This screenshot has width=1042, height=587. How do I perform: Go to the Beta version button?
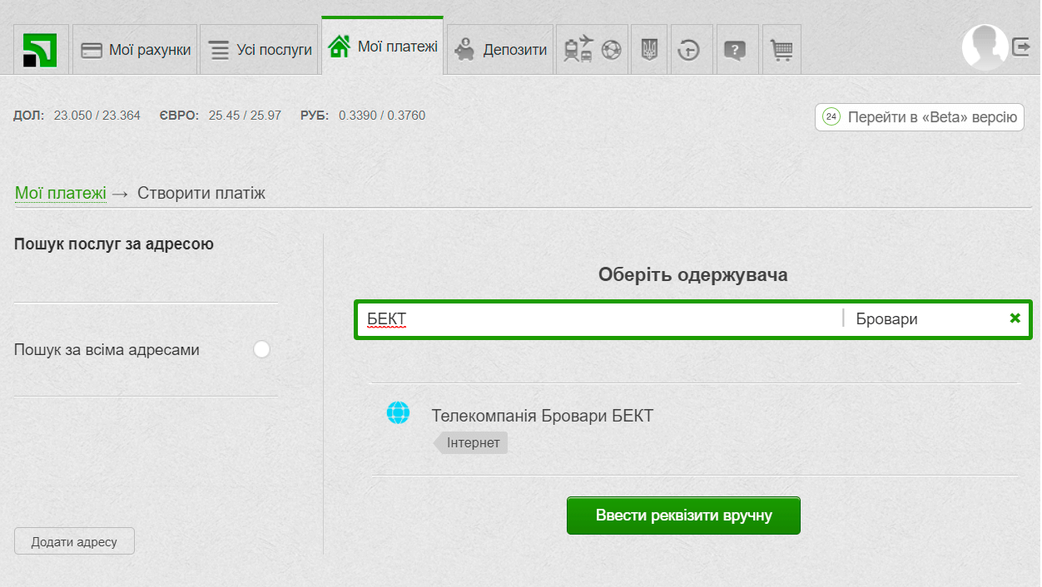click(920, 117)
